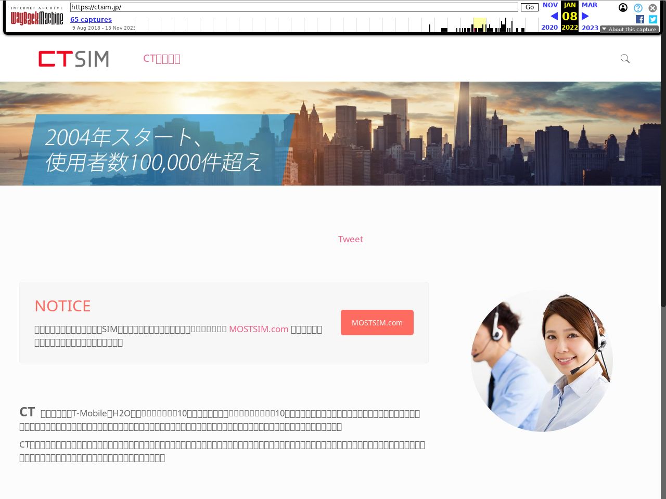Viewport: 666px width, 499px height.
Task: Follow the inline MOSTSIM.com text link
Action: pos(259,329)
